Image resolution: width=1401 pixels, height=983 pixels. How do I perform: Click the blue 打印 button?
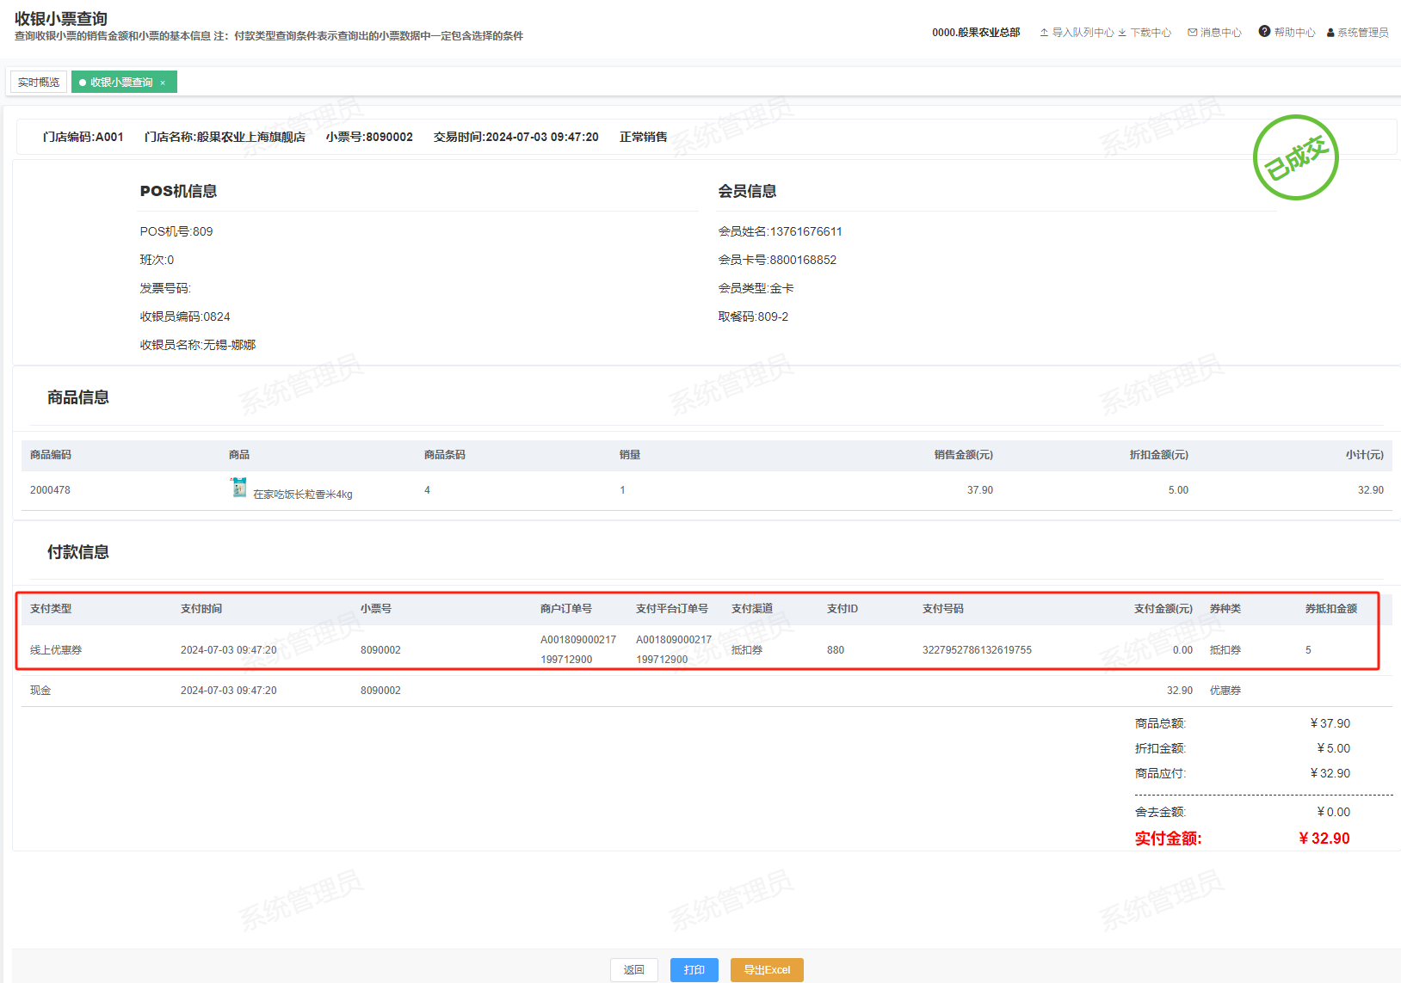(694, 970)
